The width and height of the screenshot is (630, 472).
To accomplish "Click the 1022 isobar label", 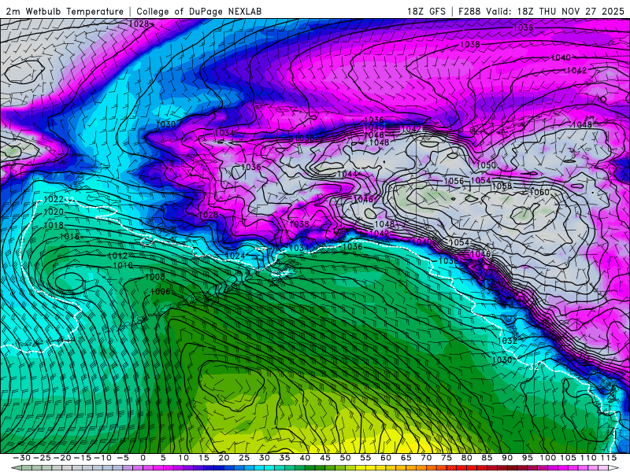I will (54, 200).
